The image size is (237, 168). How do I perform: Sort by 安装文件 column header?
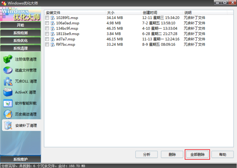pos(75,13)
